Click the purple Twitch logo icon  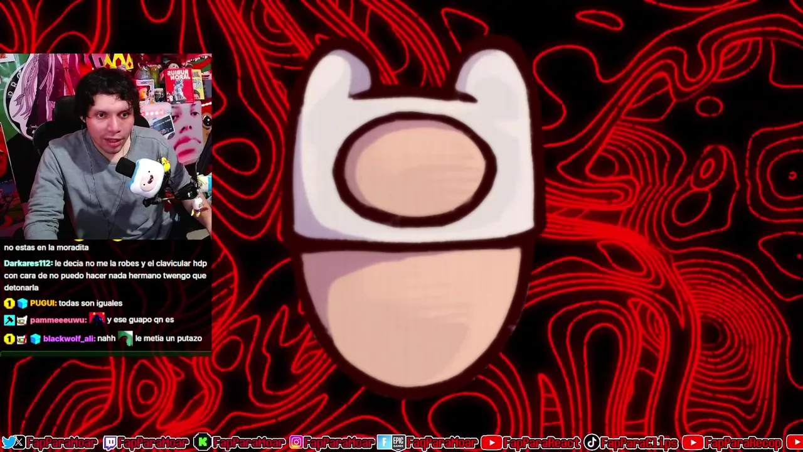tap(110, 443)
